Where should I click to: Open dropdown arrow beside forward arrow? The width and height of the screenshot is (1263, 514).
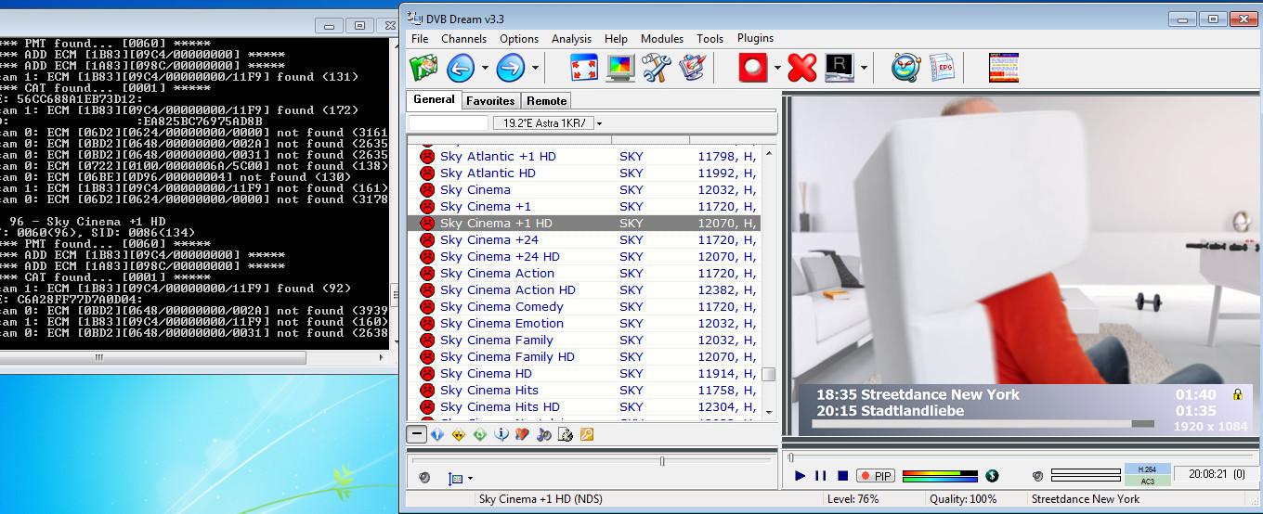click(x=535, y=68)
